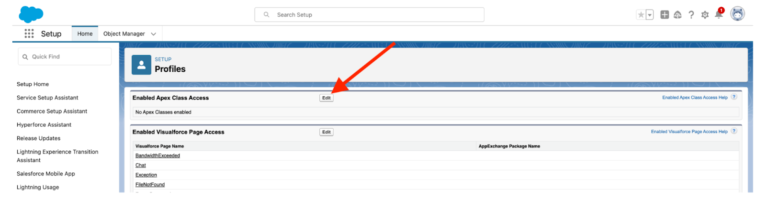This screenshot has height=212, width=766.
Task: Edit Enabled Visualforce Page Access
Action: coord(326,132)
